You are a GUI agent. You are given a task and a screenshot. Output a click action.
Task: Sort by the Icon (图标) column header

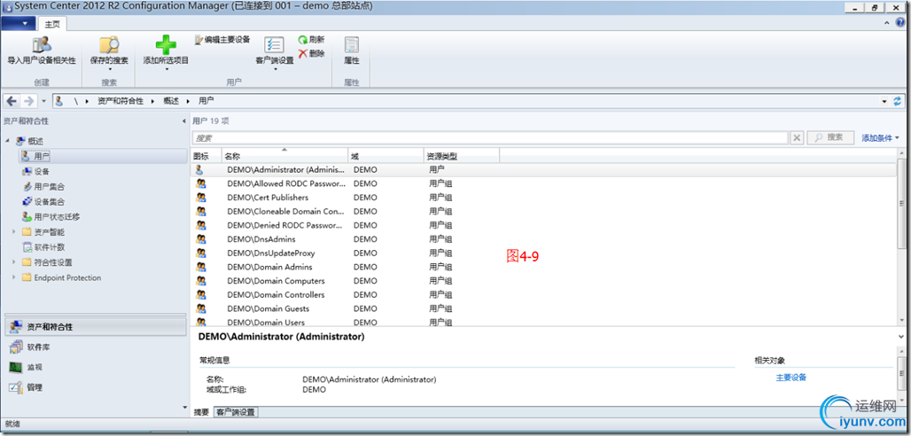[x=206, y=156]
